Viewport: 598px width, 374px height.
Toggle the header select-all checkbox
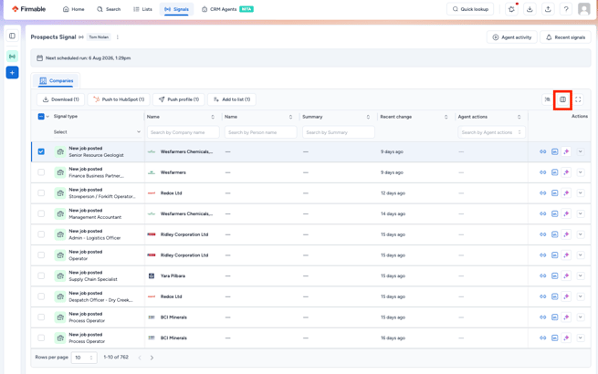point(41,117)
